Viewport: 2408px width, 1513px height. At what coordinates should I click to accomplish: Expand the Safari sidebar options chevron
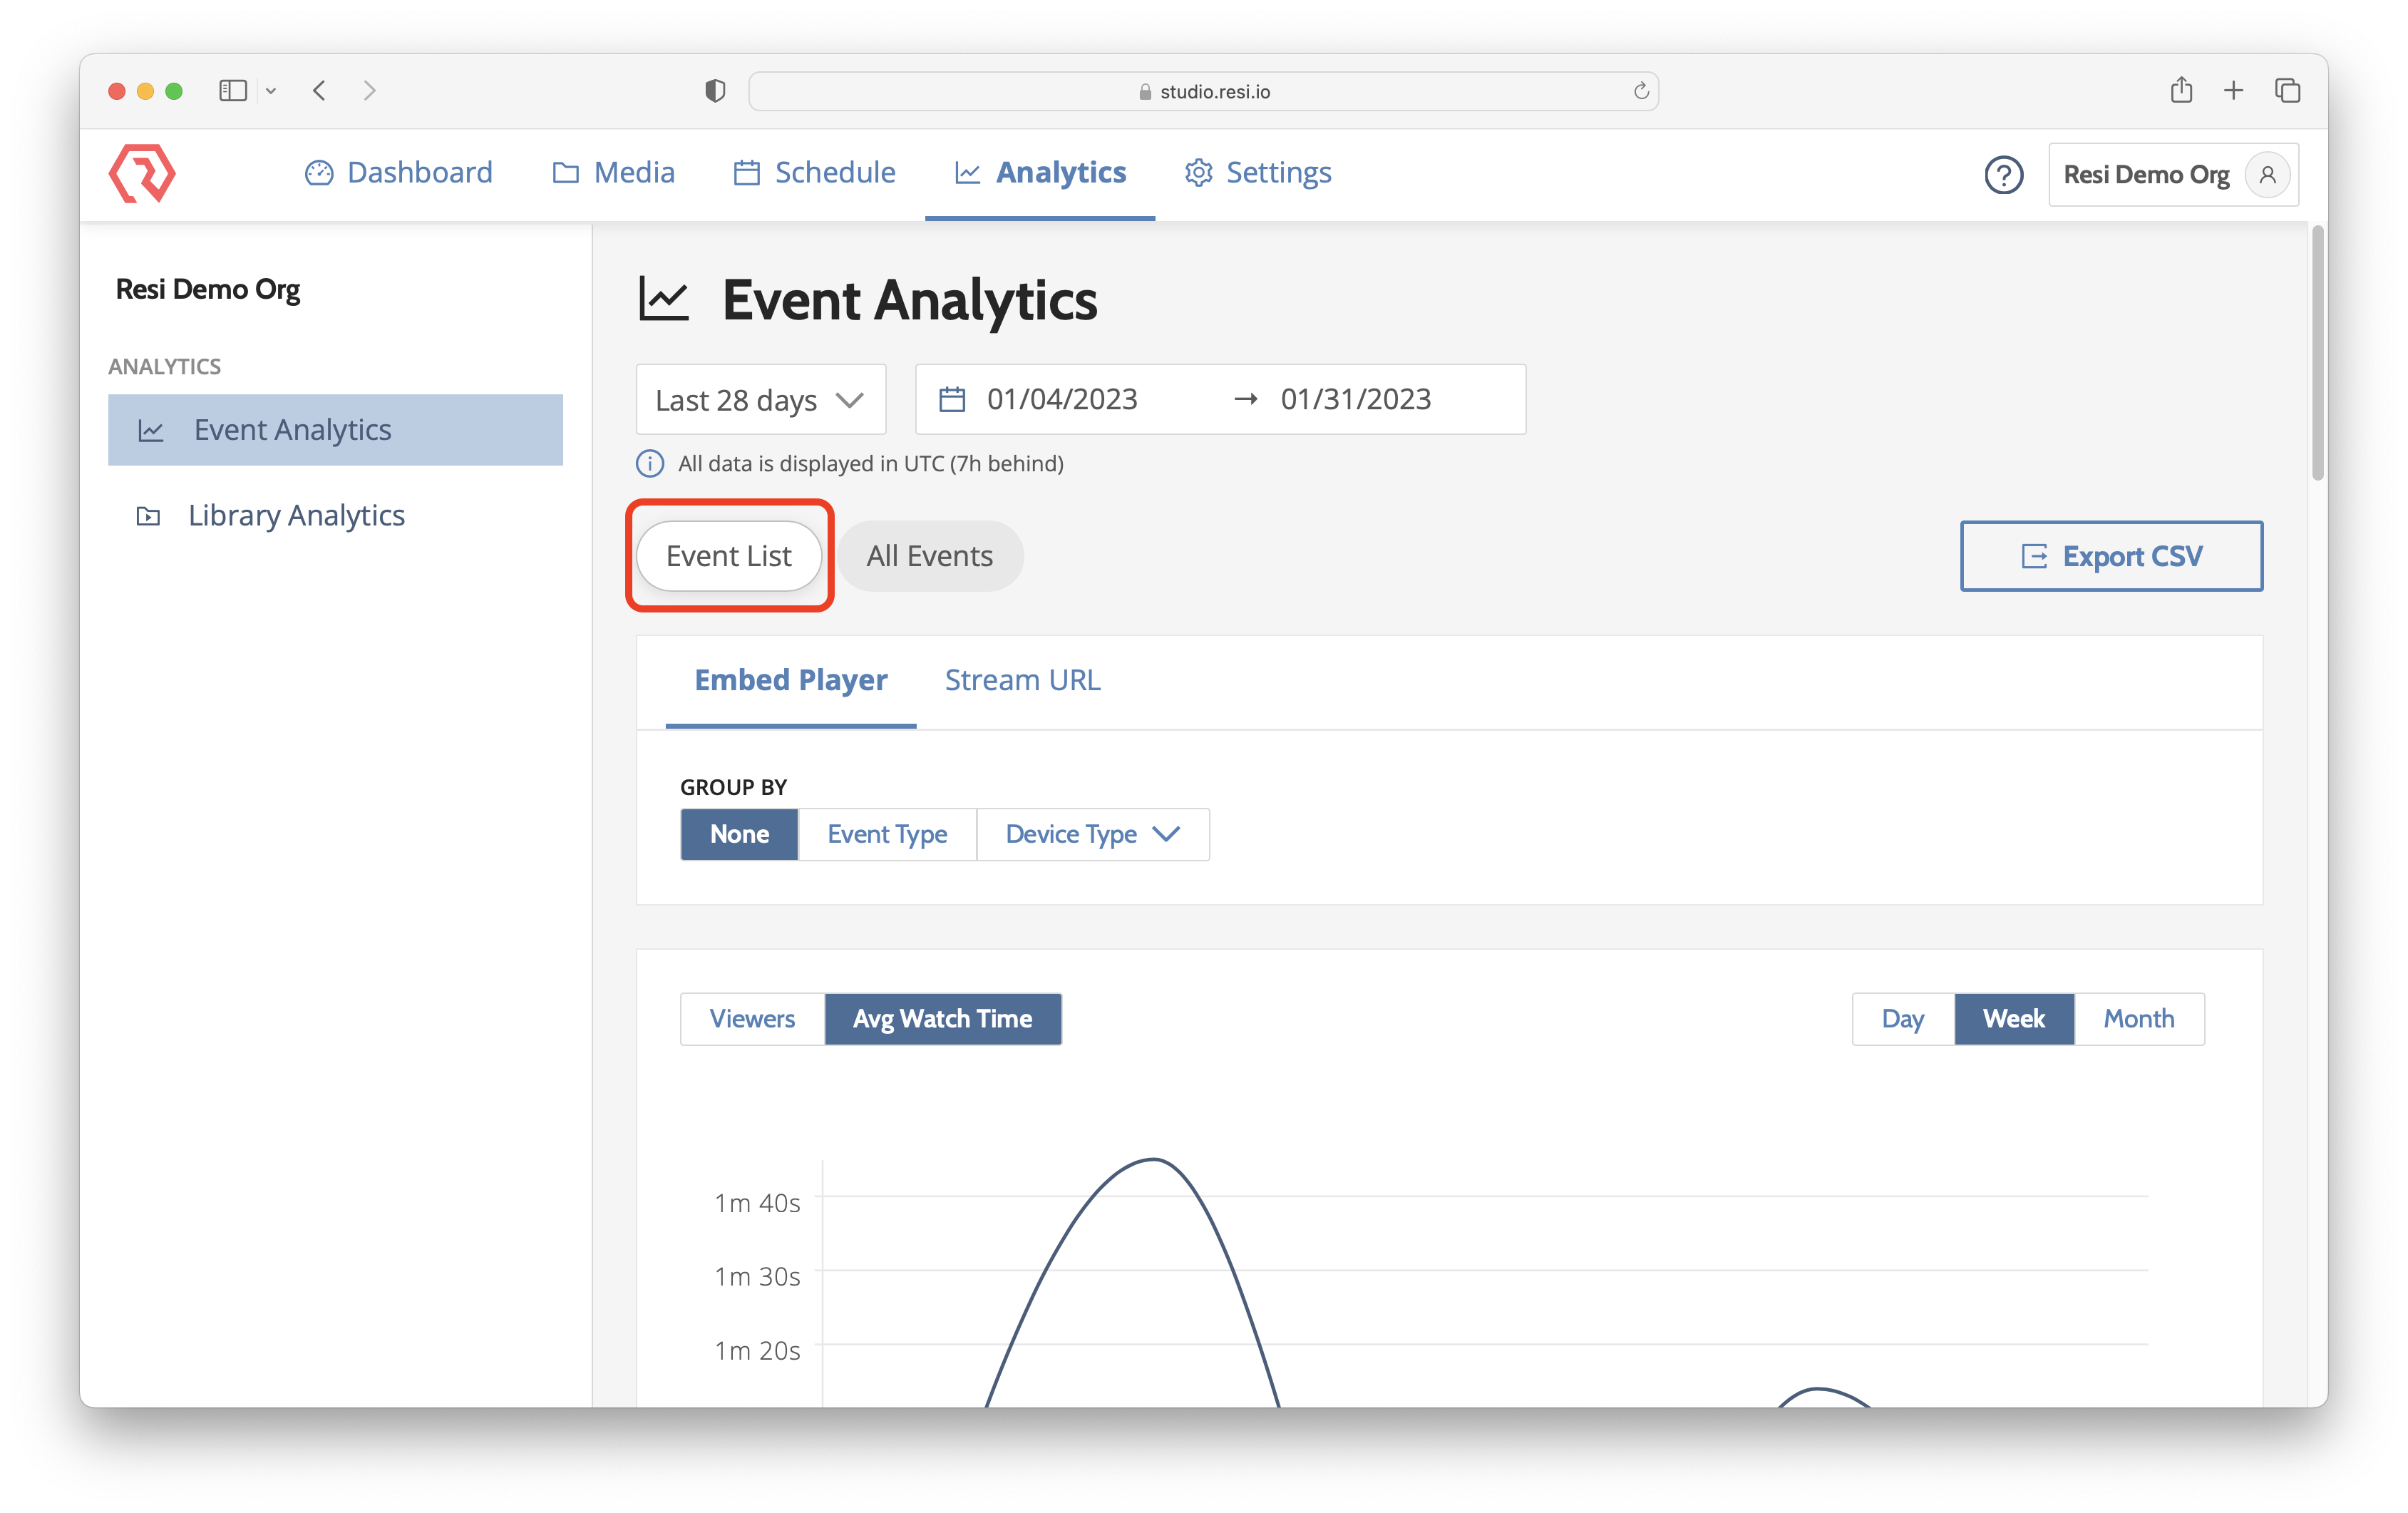(270, 91)
